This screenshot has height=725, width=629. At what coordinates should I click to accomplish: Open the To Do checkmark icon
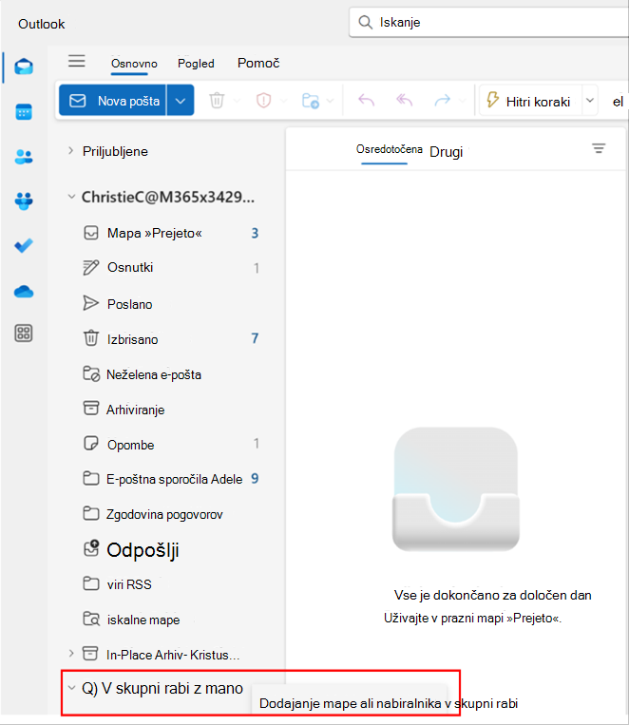[x=24, y=245]
